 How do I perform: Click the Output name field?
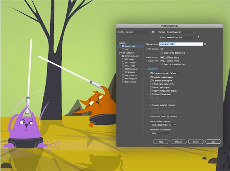[x=181, y=44]
